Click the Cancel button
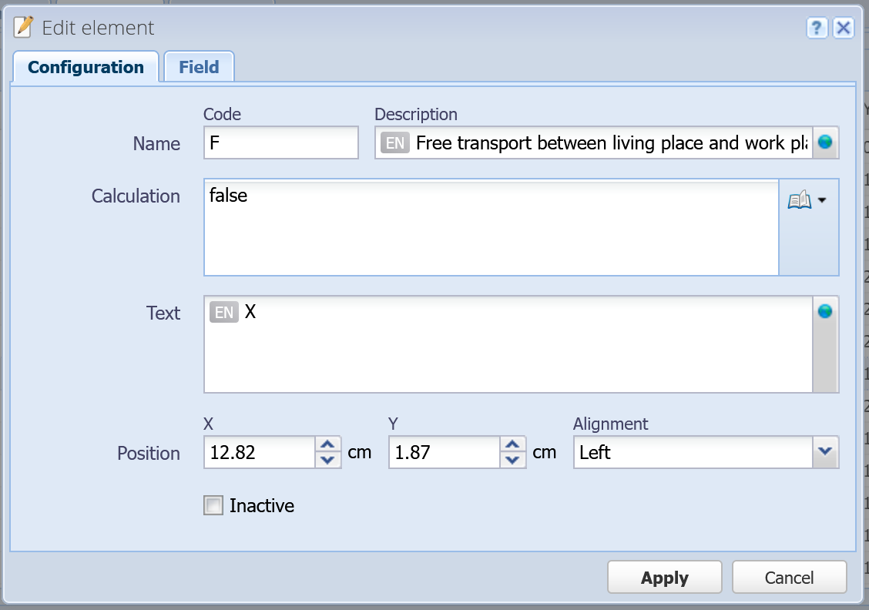This screenshot has width=869, height=610. coord(789,578)
